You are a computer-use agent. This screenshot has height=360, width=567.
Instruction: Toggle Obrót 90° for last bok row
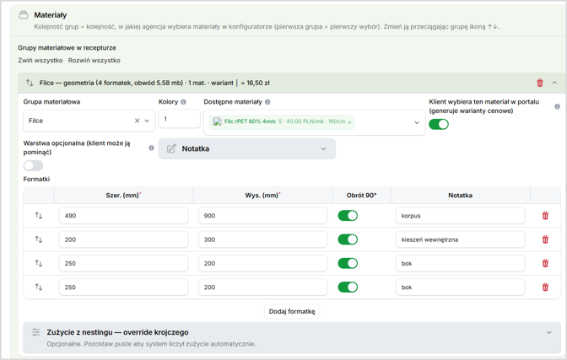(x=348, y=287)
